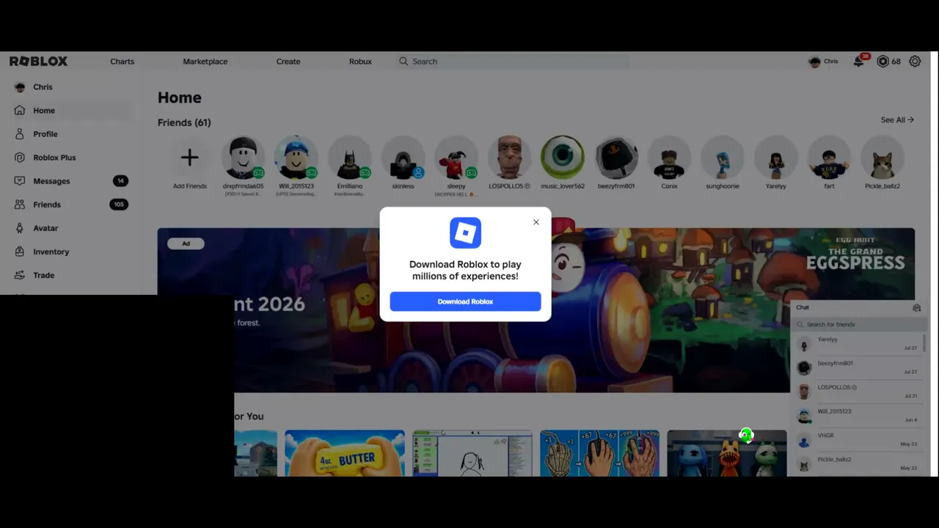Click the Friends (61) heading link
The height and width of the screenshot is (528, 939).
coord(184,122)
